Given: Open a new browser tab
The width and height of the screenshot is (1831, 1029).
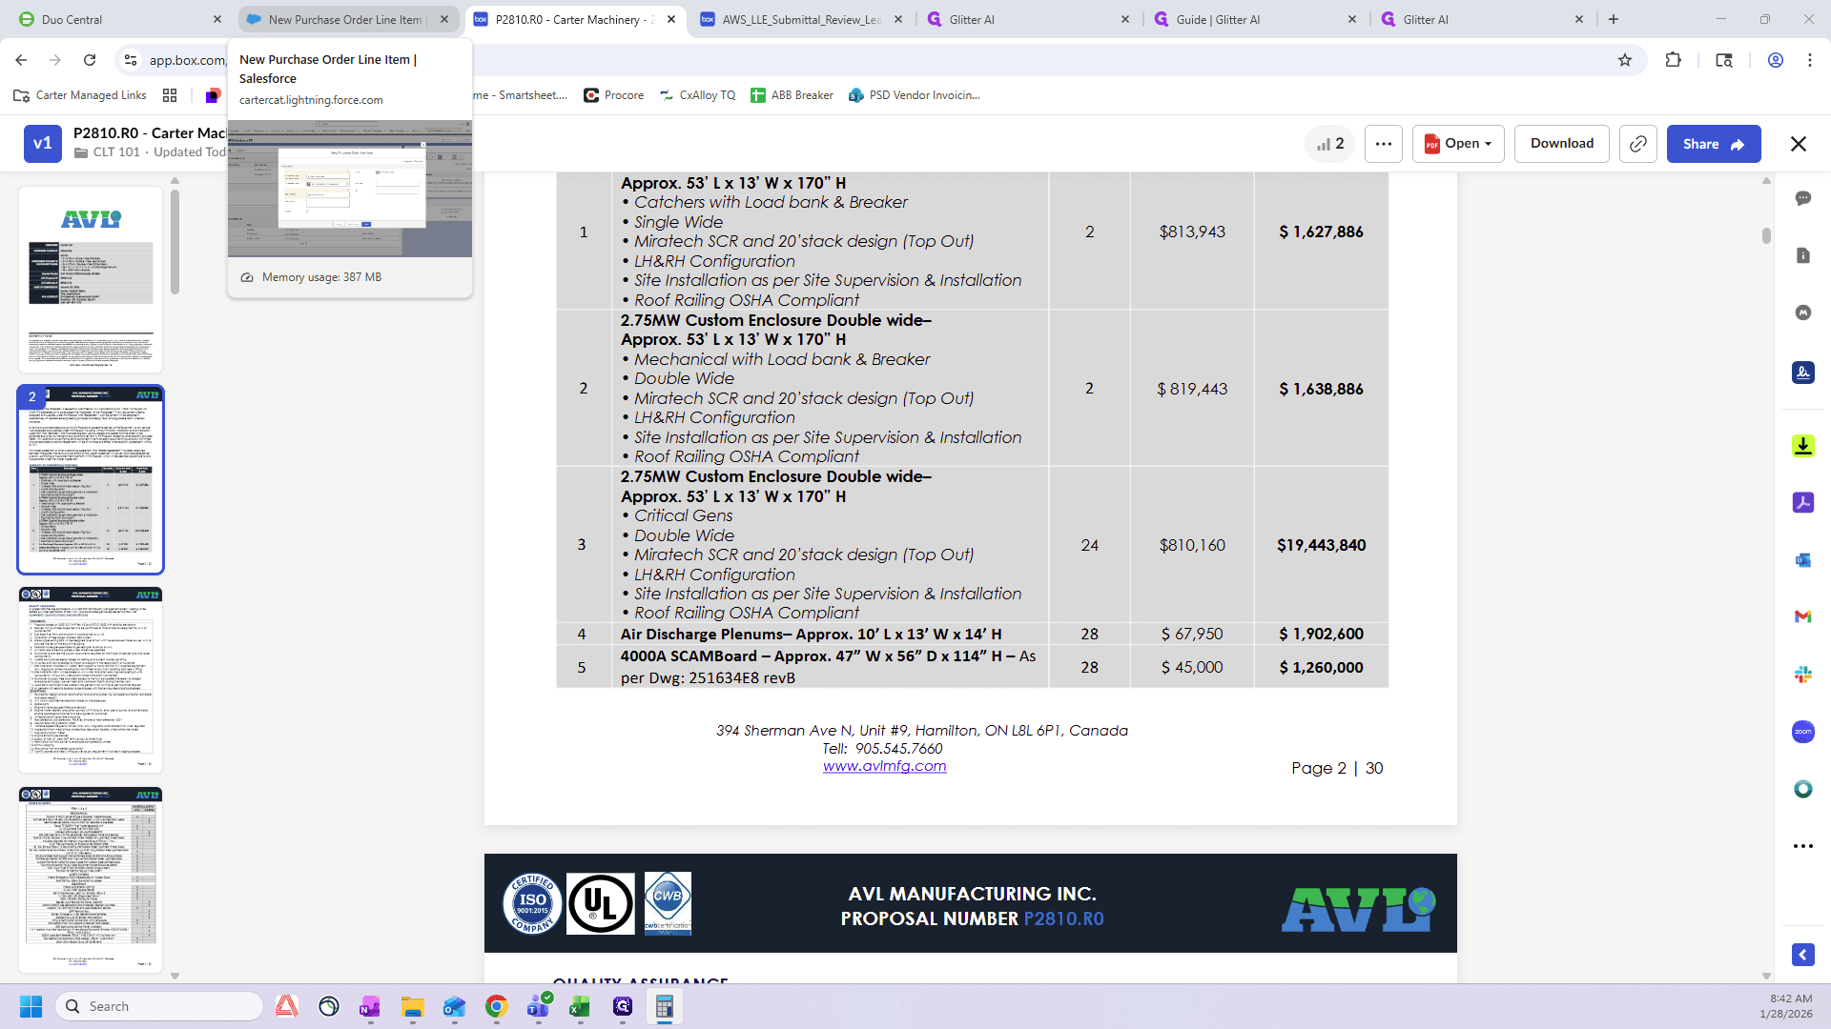Looking at the screenshot, I should point(1614,19).
